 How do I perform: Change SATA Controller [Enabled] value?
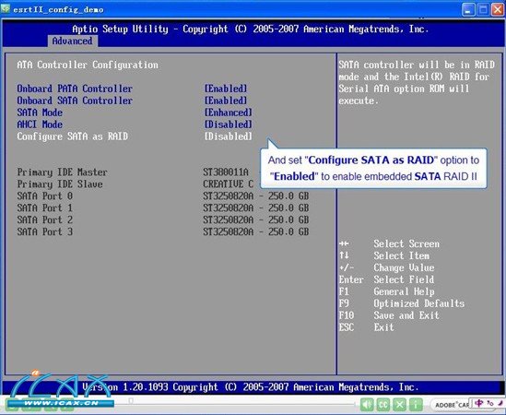coord(226,101)
